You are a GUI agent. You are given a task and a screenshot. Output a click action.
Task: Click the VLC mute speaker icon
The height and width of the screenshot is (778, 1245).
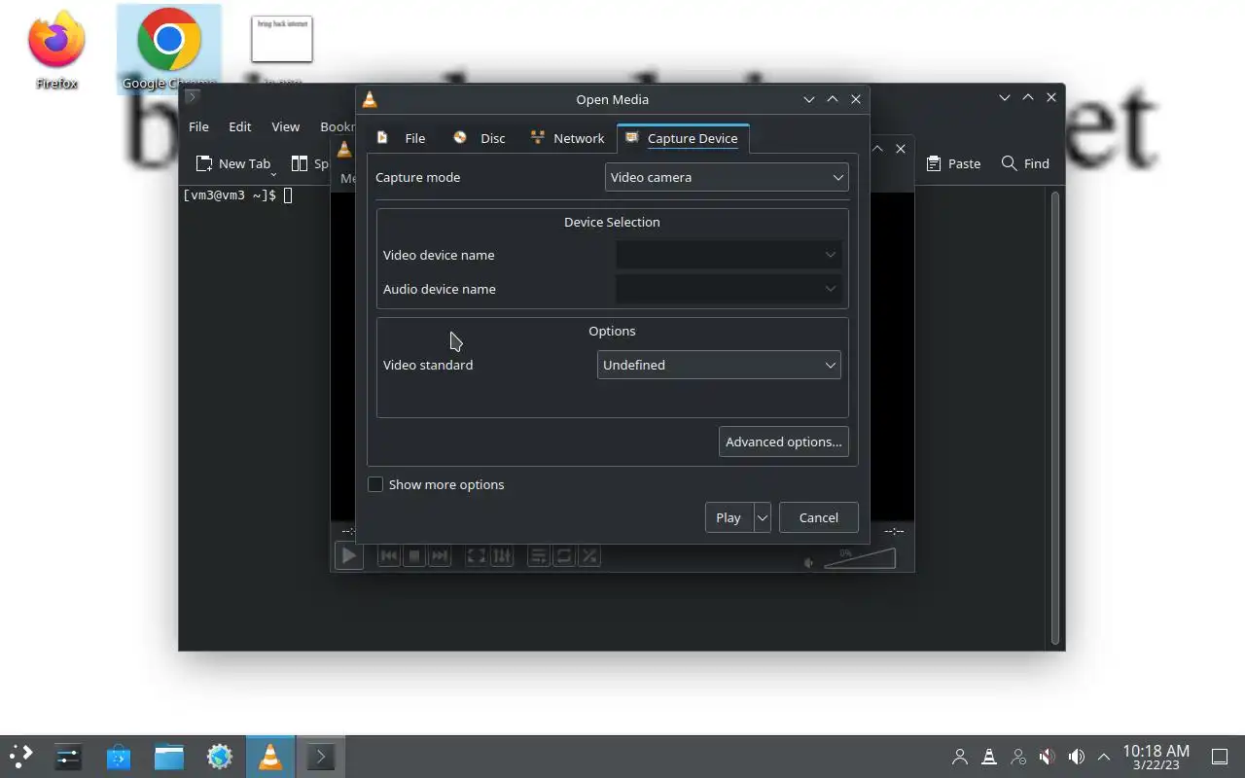809,562
